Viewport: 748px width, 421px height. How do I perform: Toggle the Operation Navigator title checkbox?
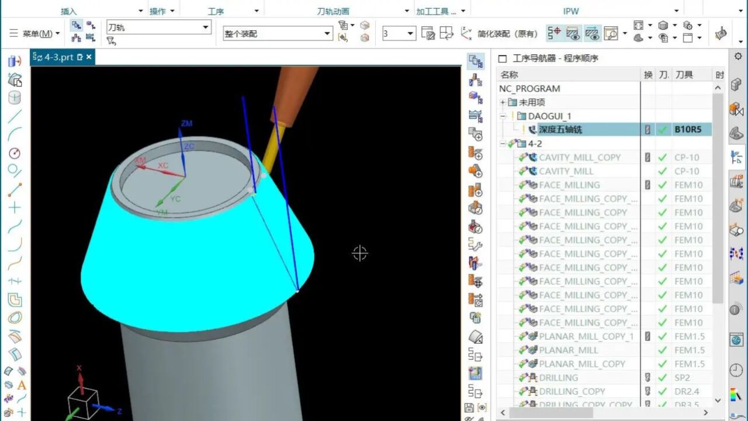[502, 58]
